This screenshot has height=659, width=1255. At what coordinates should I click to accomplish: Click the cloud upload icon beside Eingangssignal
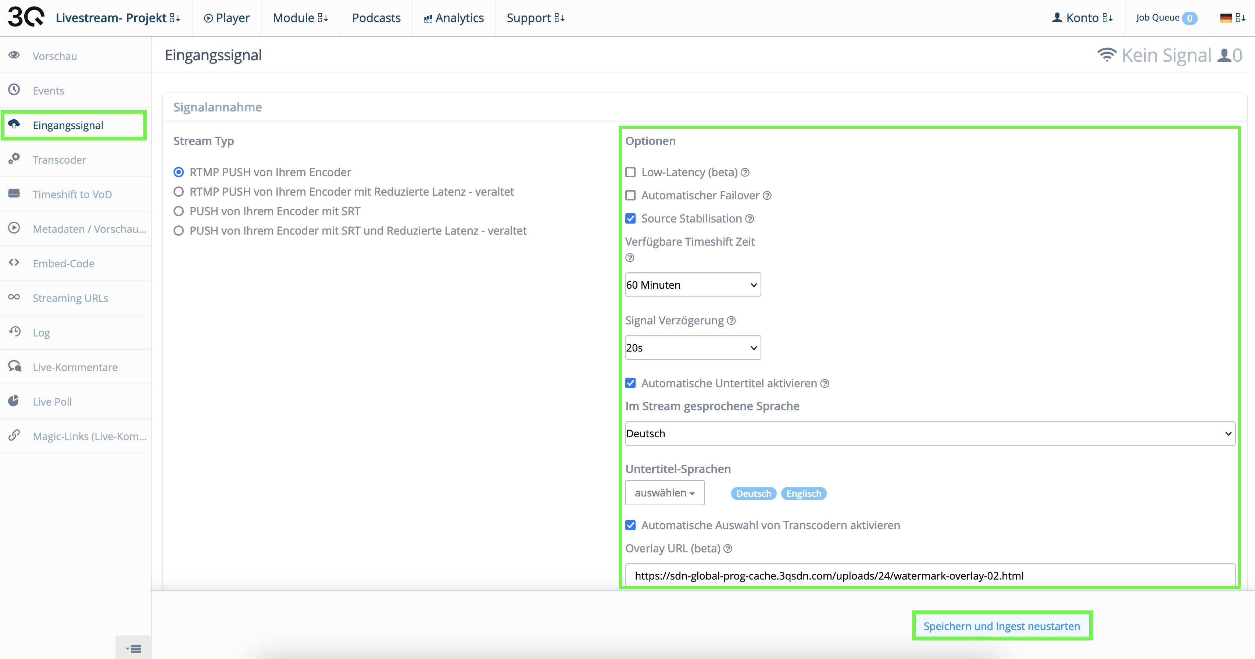[14, 124]
